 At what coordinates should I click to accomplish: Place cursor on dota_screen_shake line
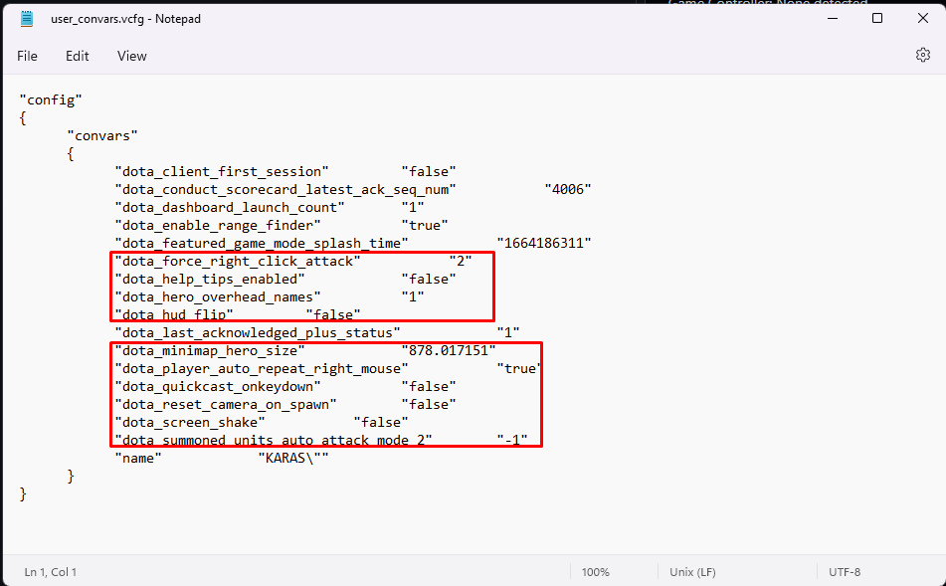(189, 422)
